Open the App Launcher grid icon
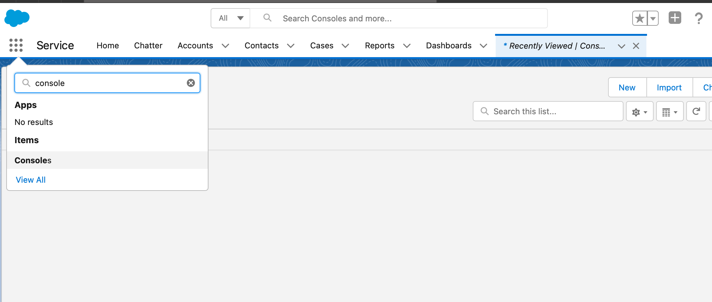Image resolution: width=712 pixels, height=302 pixels. point(16,45)
